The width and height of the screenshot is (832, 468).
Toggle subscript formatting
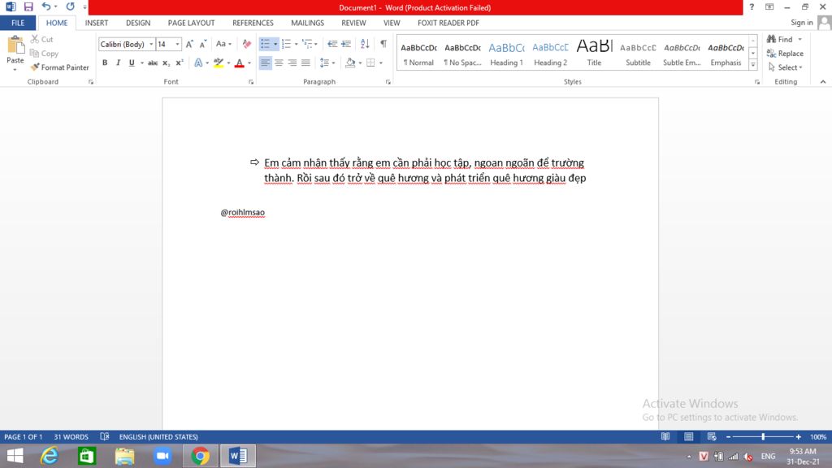click(x=166, y=63)
